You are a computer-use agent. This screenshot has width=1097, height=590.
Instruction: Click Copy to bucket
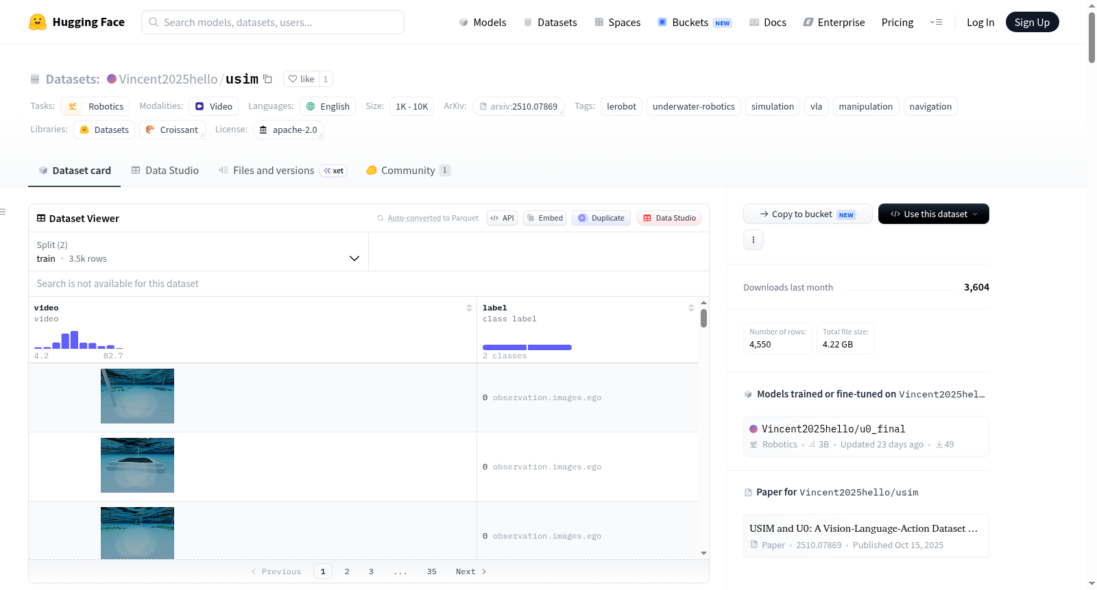pos(808,214)
